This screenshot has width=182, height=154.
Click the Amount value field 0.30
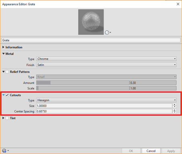(x=153, y=83)
